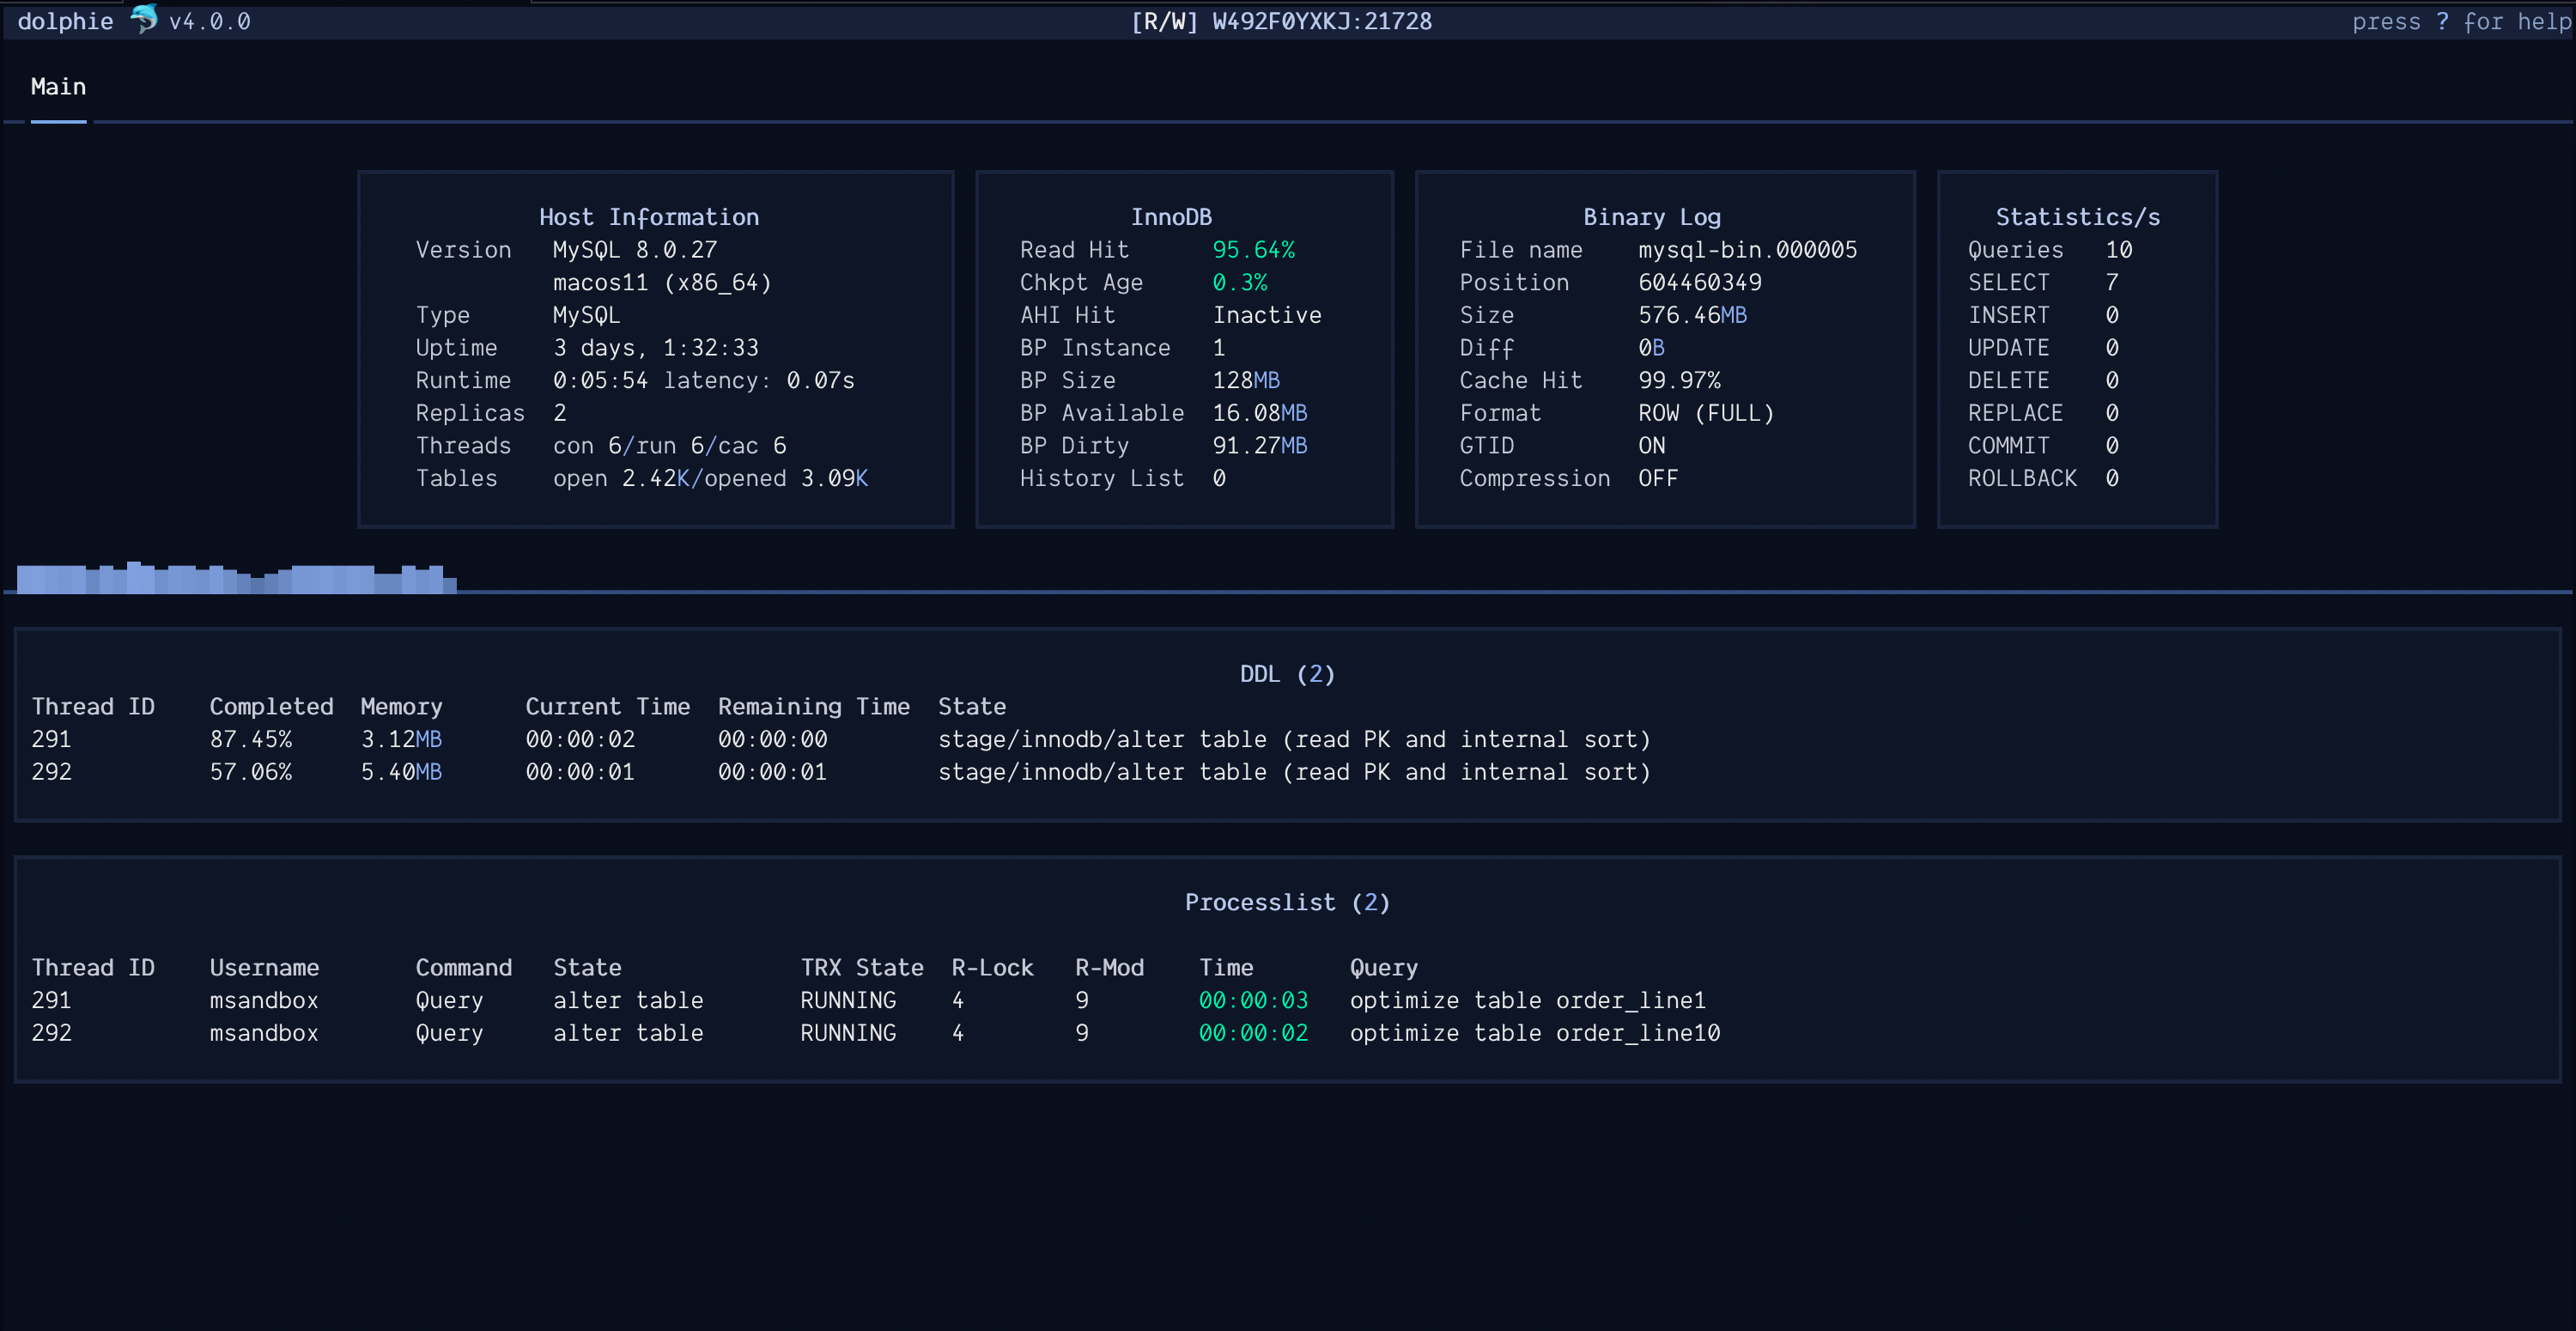Switch to the Main tab
The height and width of the screenshot is (1331, 2576).
coord(57,86)
